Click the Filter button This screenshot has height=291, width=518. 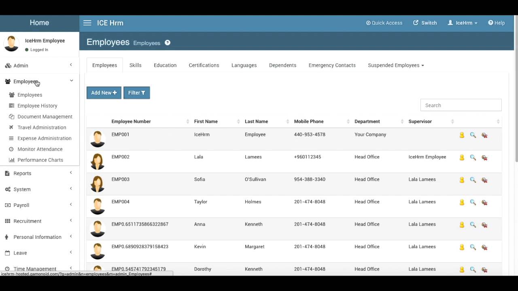(136, 93)
